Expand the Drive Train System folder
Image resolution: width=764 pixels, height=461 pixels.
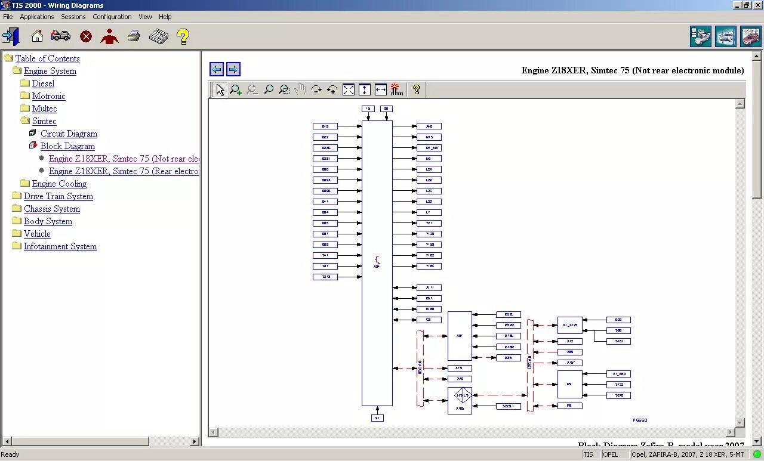[17, 196]
